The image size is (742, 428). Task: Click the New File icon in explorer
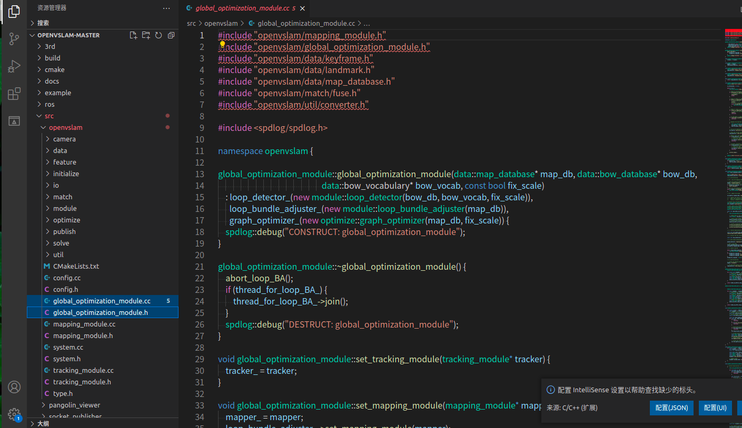(x=134, y=35)
